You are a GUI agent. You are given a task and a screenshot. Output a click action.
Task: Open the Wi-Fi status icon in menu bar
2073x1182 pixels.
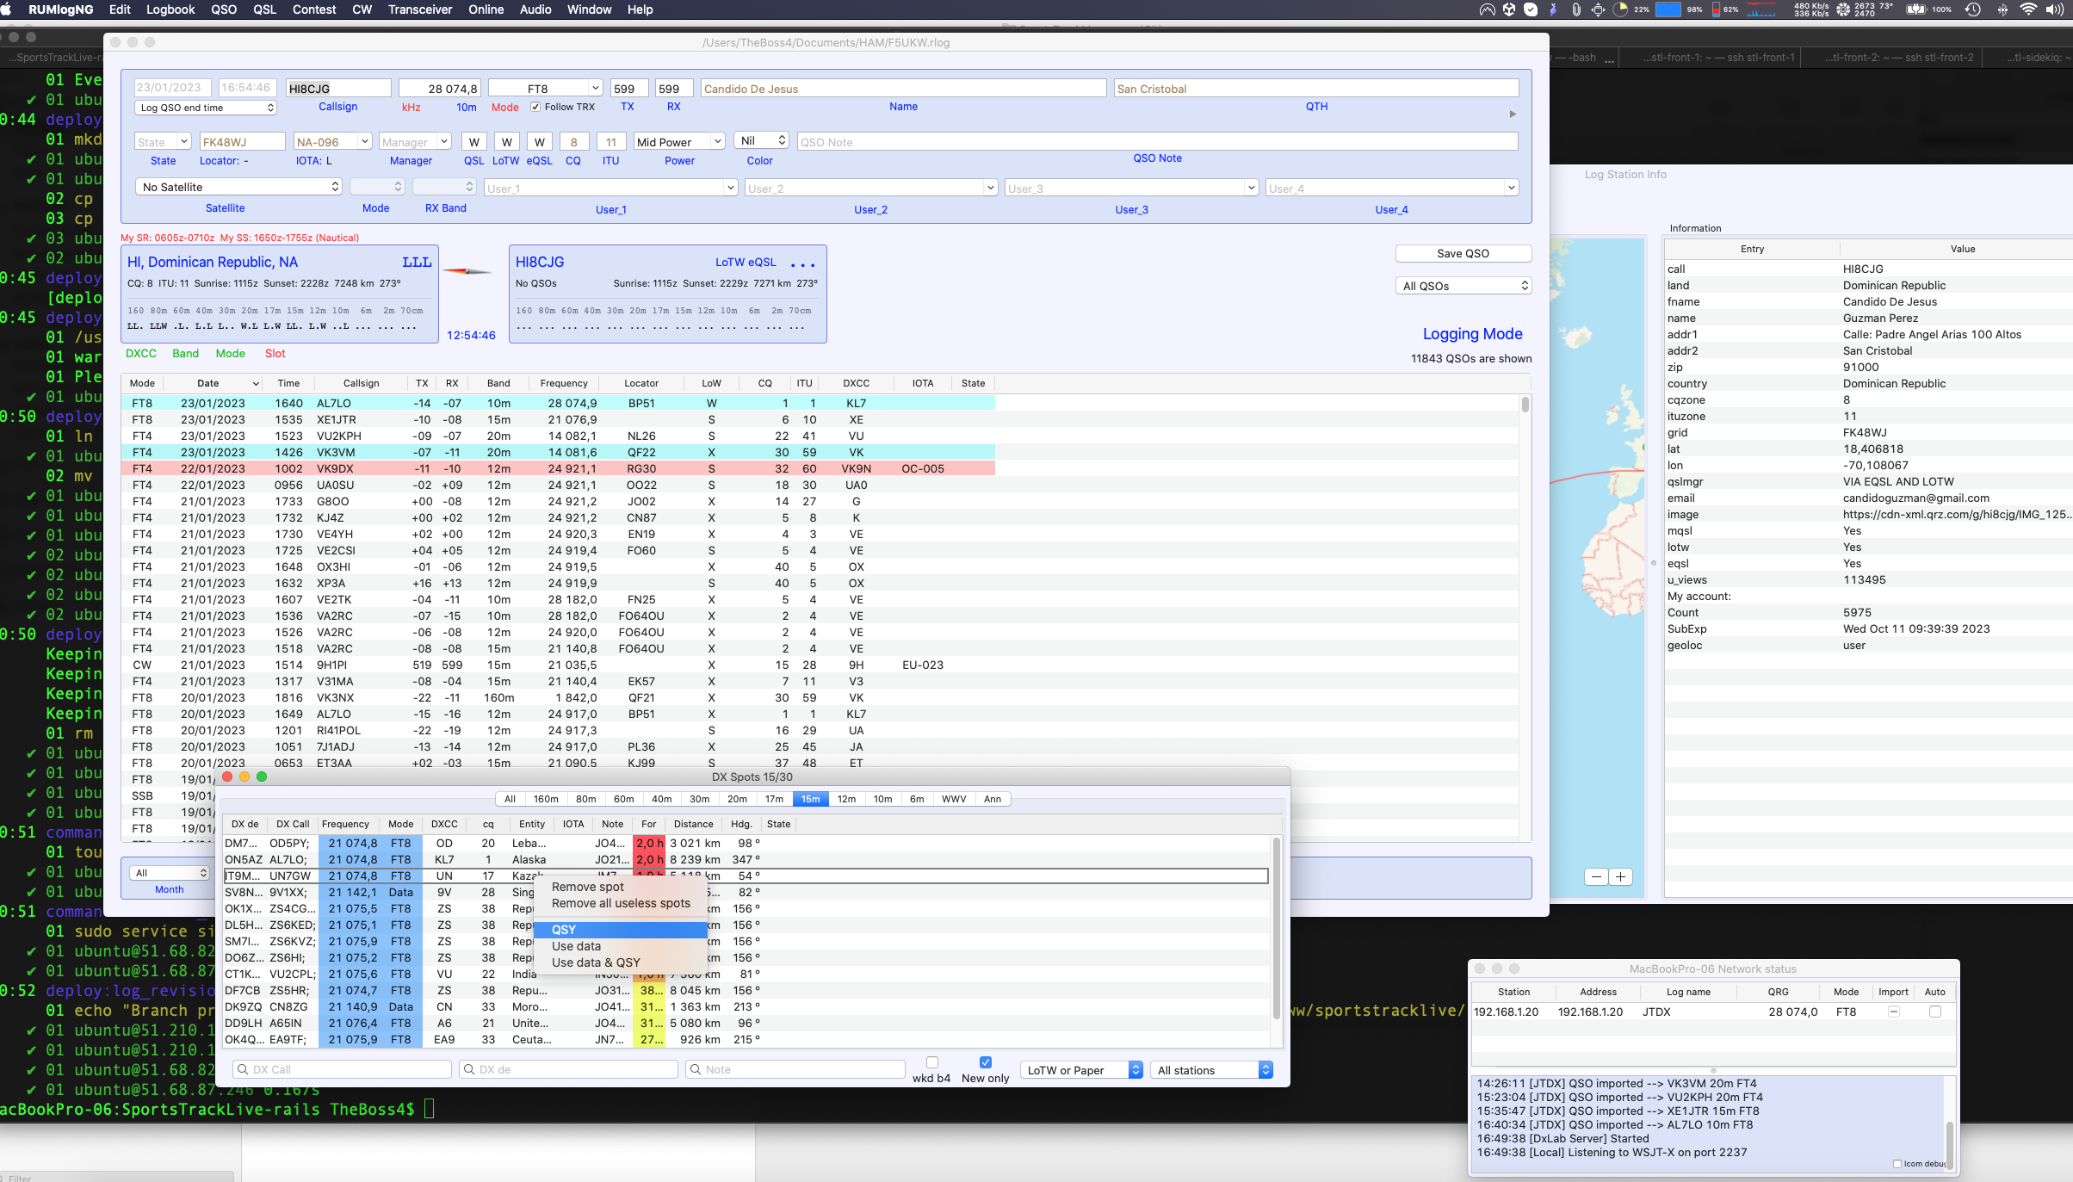[x=2028, y=9]
